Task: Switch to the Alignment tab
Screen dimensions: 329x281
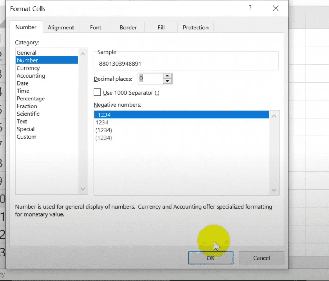Action: tap(61, 28)
